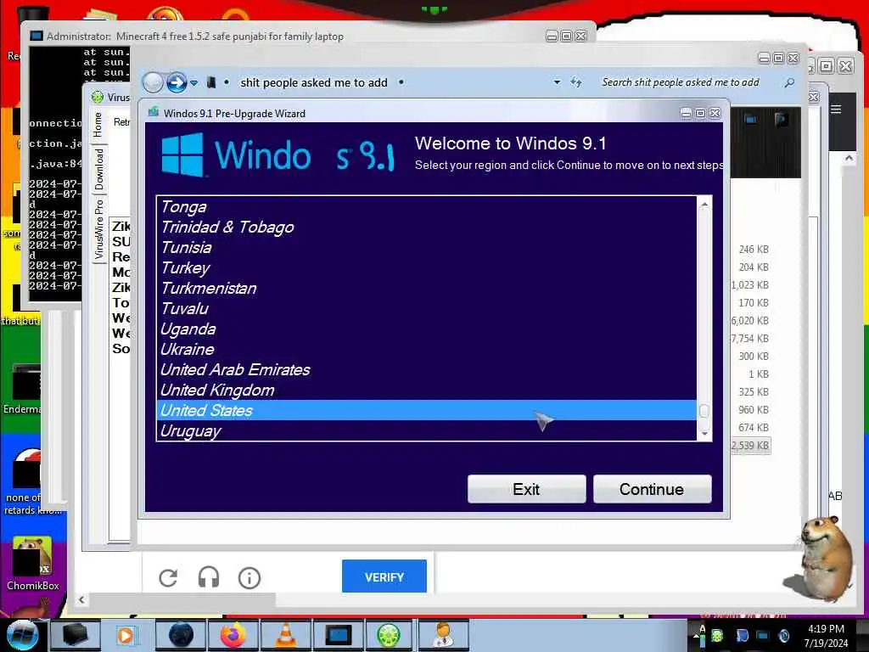
Task: Open the green lime taskbar icon
Action: coord(389,635)
